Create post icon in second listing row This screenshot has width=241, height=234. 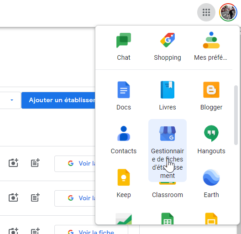click(35, 197)
